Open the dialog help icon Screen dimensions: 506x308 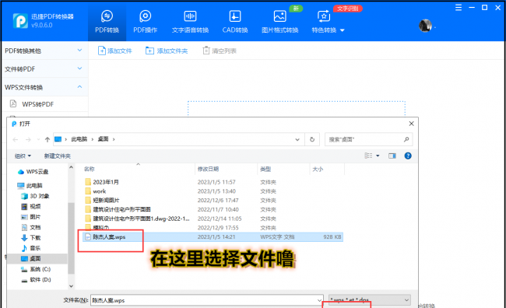coord(408,156)
